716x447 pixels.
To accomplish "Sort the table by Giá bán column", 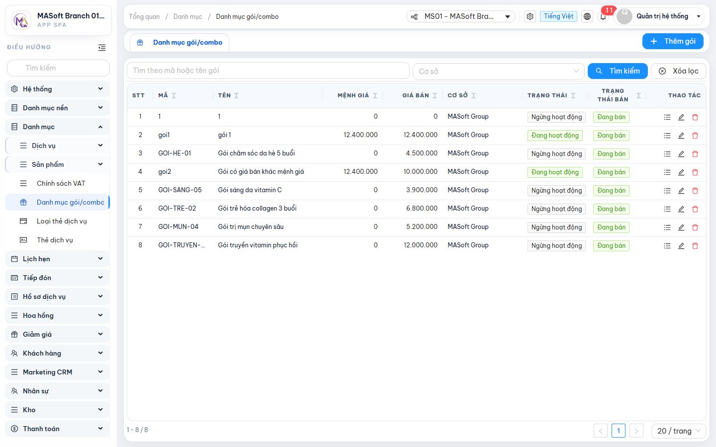I will [x=435, y=95].
